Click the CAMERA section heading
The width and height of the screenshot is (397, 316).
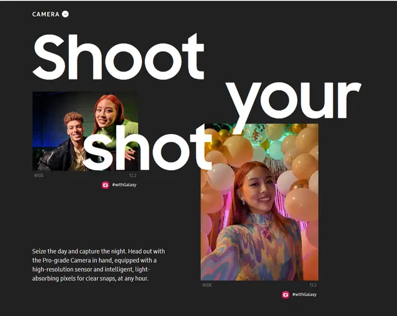pos(46,14)
